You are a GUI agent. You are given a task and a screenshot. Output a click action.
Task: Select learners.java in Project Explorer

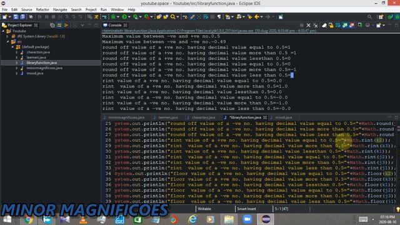[x=36, y=57]
